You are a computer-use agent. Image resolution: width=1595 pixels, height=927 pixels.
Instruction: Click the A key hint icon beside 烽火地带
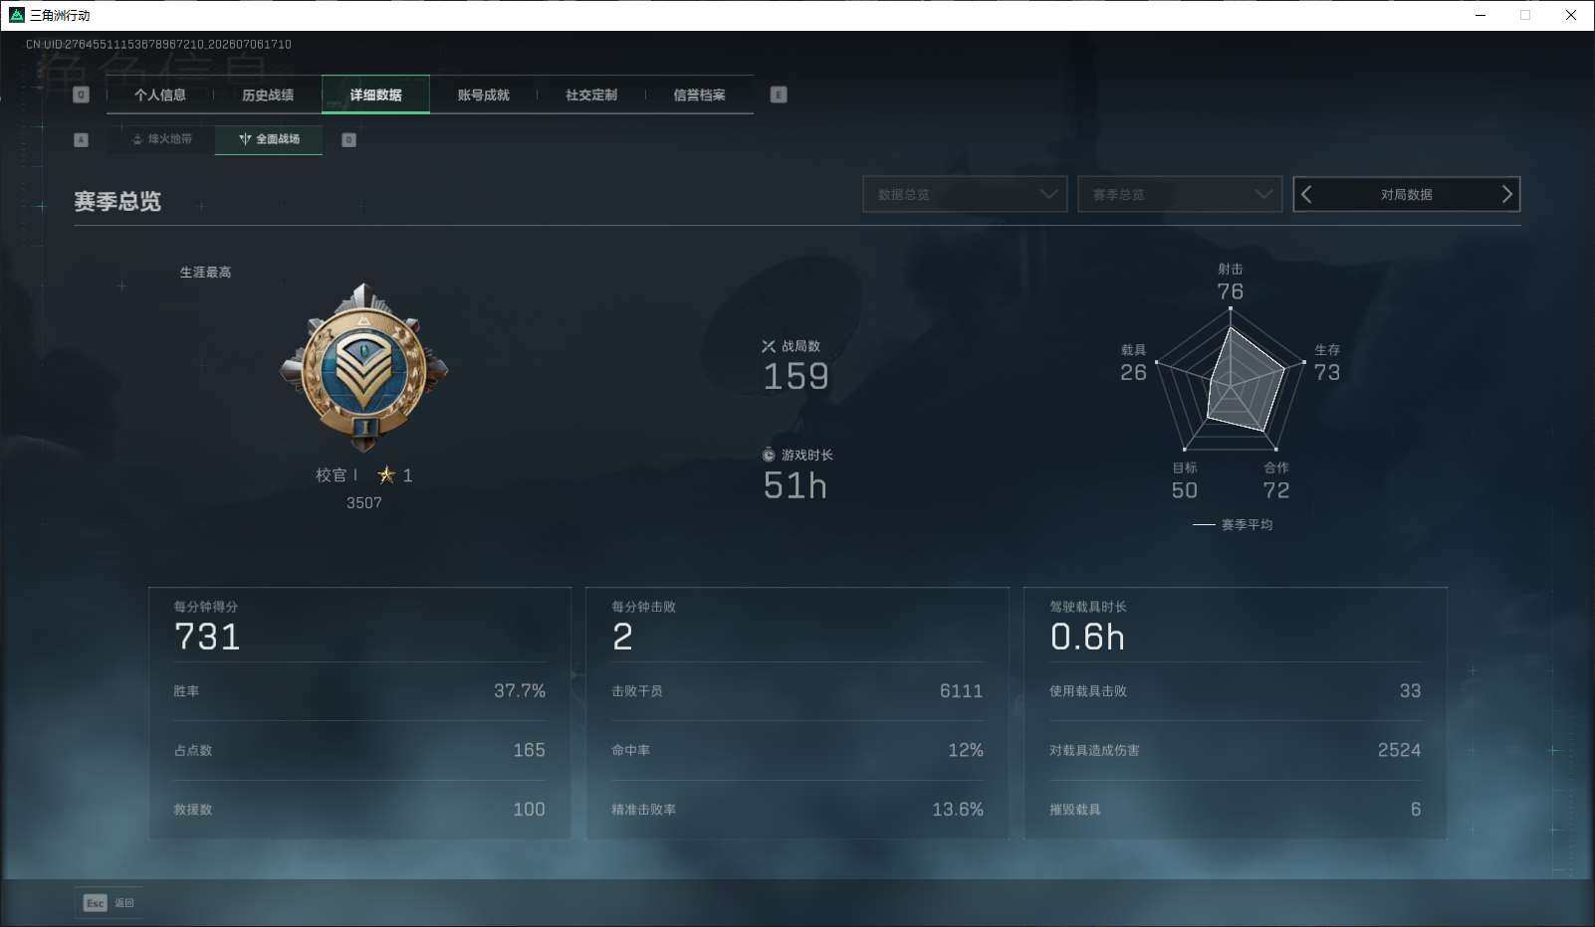pyautogui.click(x=82, y=140)
